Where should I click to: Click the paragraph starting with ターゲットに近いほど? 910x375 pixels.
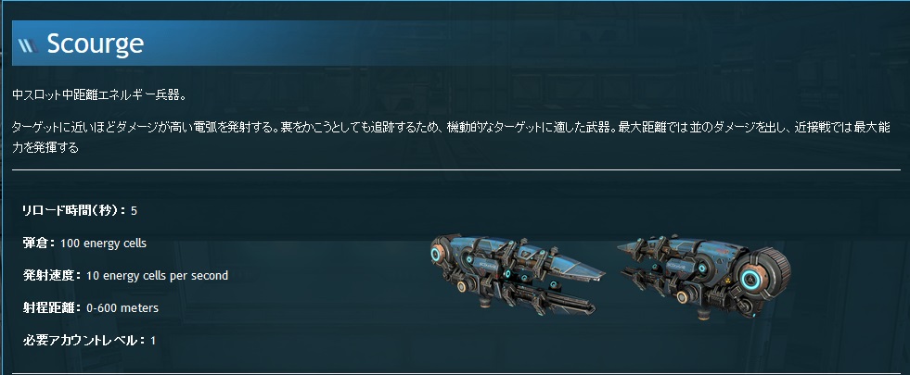[451, 137]
